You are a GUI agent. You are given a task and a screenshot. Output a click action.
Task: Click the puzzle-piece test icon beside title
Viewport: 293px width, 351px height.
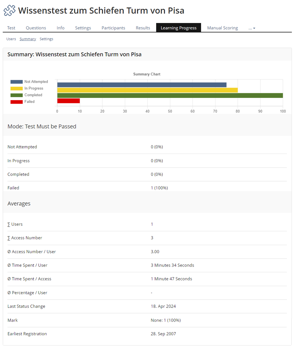(x=10, y=11)
